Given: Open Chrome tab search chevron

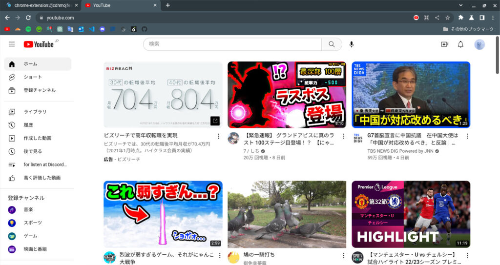Looking at the screenshot, I should tap(461, 5).
